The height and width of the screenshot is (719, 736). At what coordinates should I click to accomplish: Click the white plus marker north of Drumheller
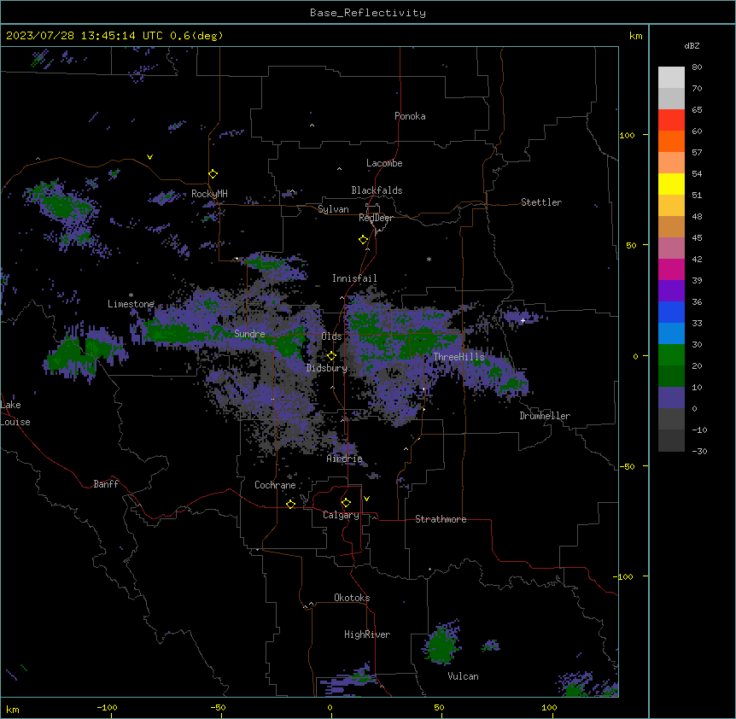tap(523, 320)
